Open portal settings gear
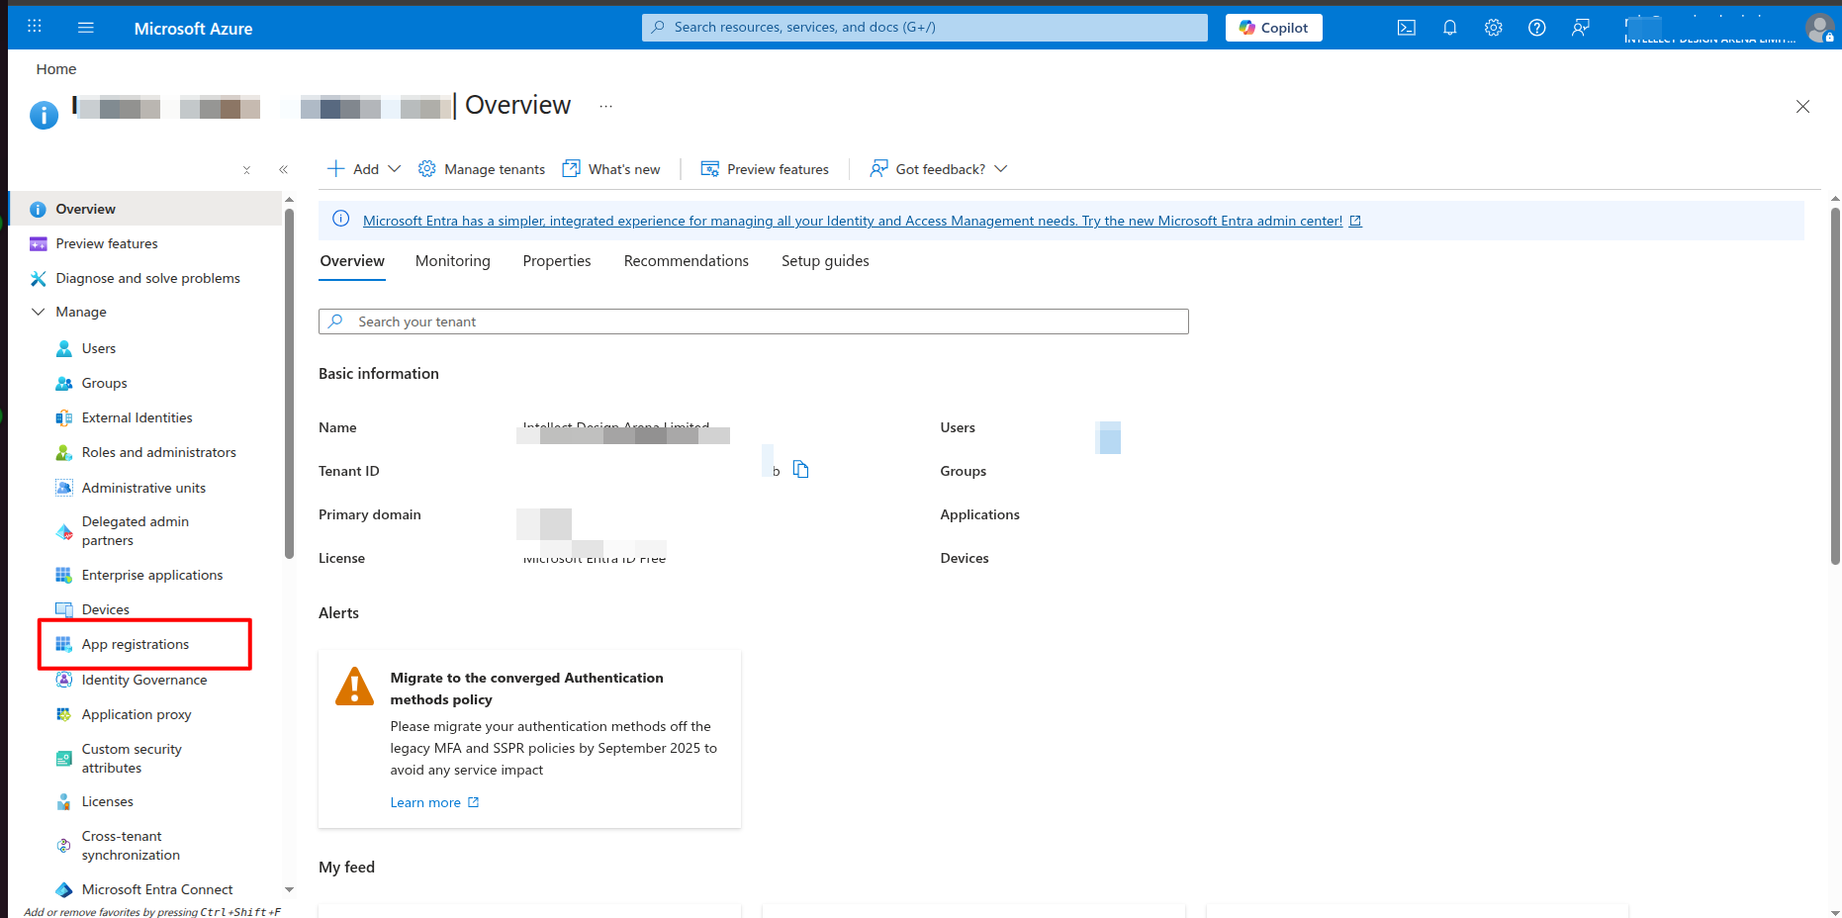 tap(1493, 28)
